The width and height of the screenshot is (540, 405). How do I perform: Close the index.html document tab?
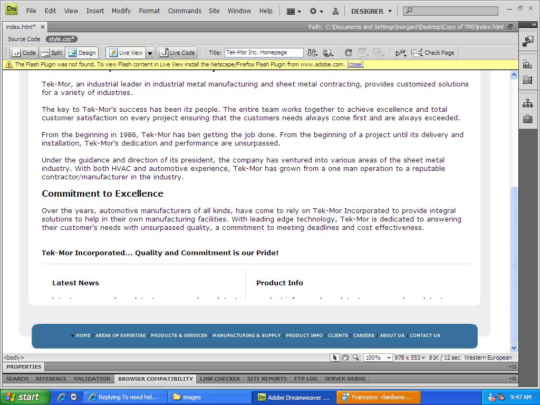[x=43, y=27]
